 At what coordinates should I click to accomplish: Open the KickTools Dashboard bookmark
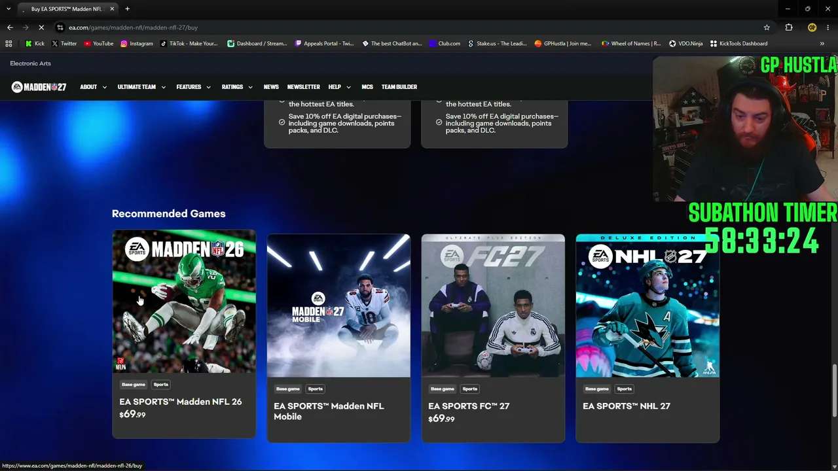pos(738,44)
